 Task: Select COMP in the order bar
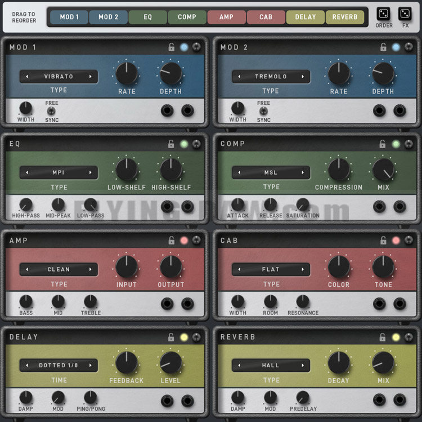(x=187, y=17)
